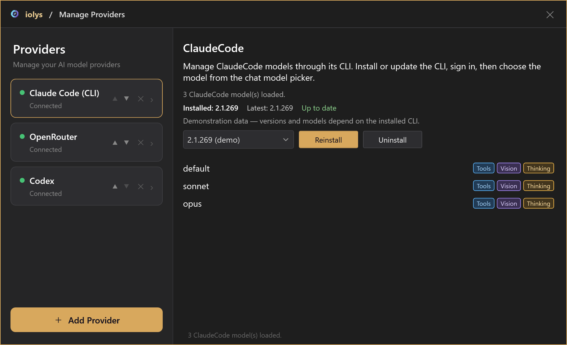
Task: Move OpenRouter provider up
Action: [x=115, y=143]
